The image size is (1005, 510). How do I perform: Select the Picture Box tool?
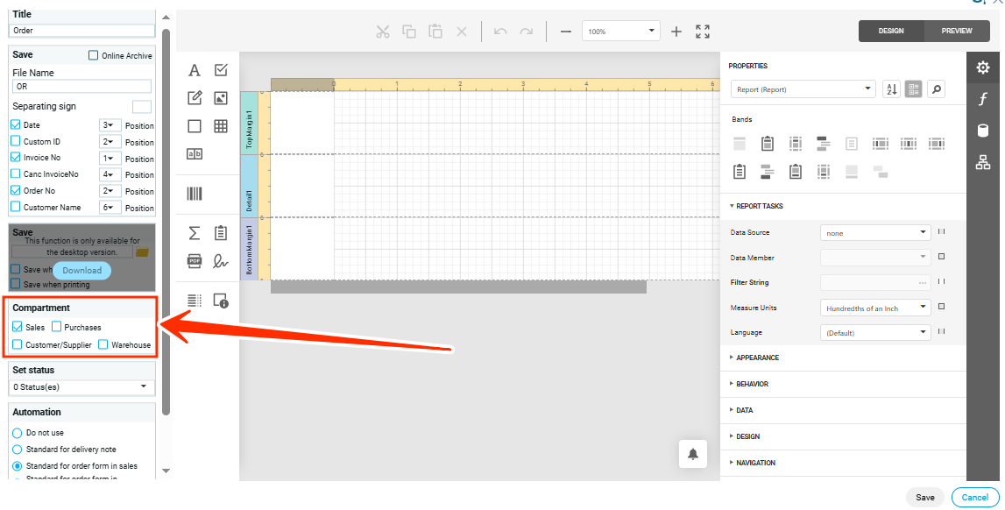[x=221, y=98]
